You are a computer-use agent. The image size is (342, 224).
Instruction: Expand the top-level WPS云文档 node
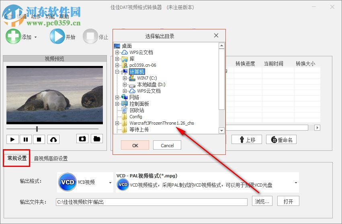click(x=117, y=52)
